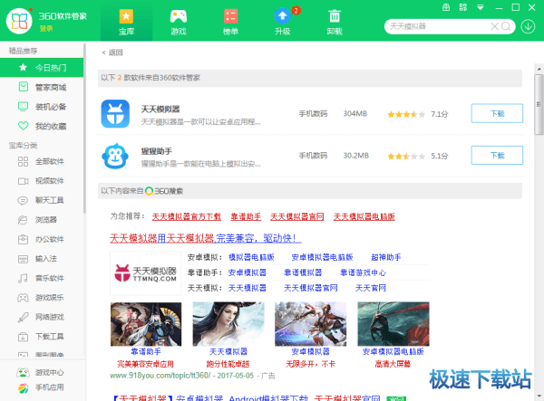Open red recommended link 靠谱助手
This screenshot has height=401, width=544.
(246, 216)
